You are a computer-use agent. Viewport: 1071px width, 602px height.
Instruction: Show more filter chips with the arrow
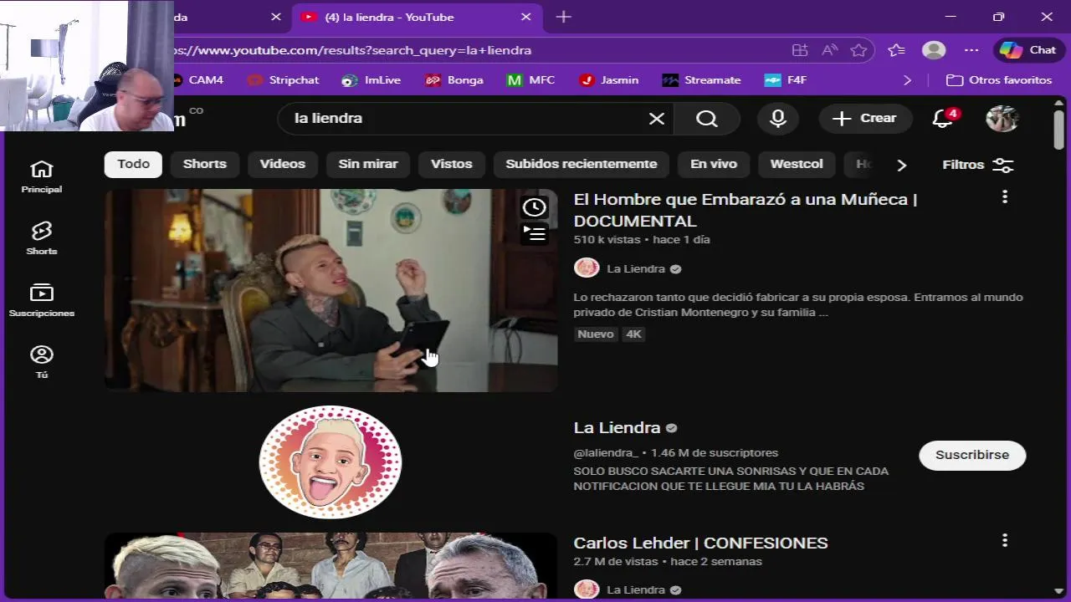pos(901,165)
